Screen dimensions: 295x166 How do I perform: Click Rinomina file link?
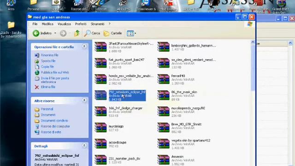50,55
